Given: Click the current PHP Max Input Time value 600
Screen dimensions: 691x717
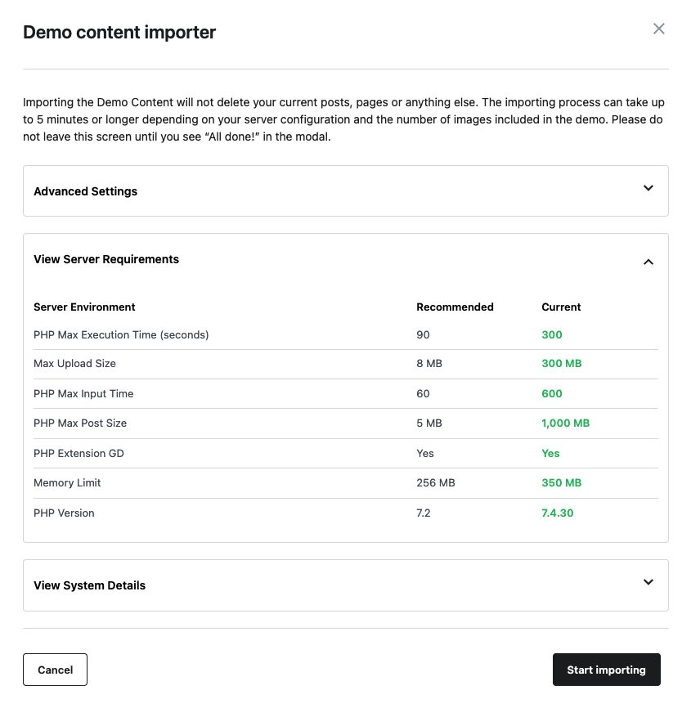Looking at the screenshot, I should point(551,394).
